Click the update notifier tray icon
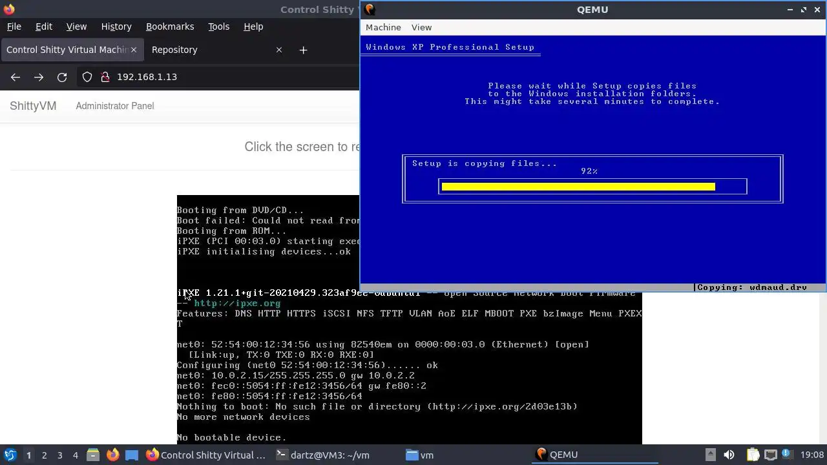This screenshot has height=465, width=827. click(787, 455)
